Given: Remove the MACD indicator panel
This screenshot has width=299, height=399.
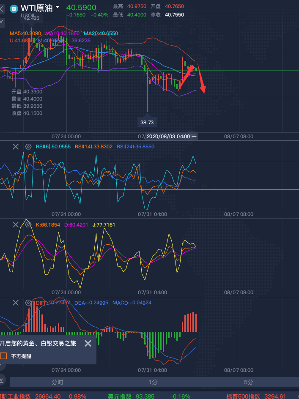Looking at the screenshot, I should click(16, 303).
